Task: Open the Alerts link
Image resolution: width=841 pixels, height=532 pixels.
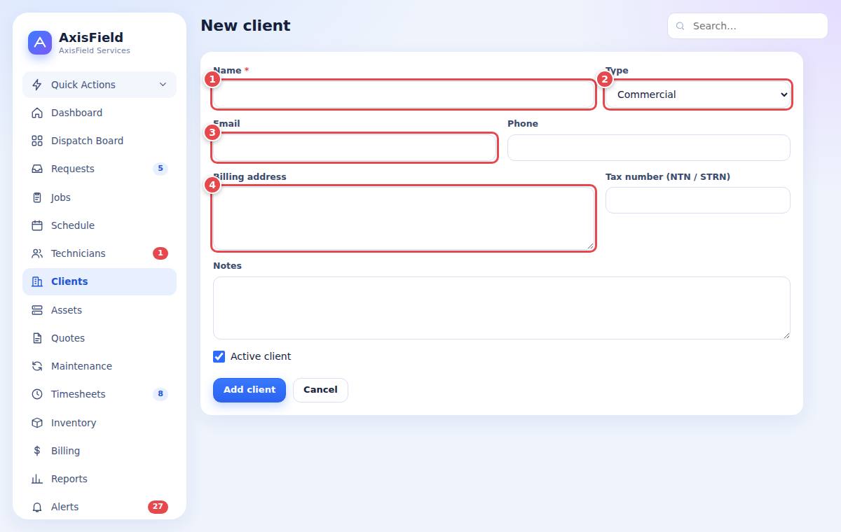Action: click(x=100, y=507)
